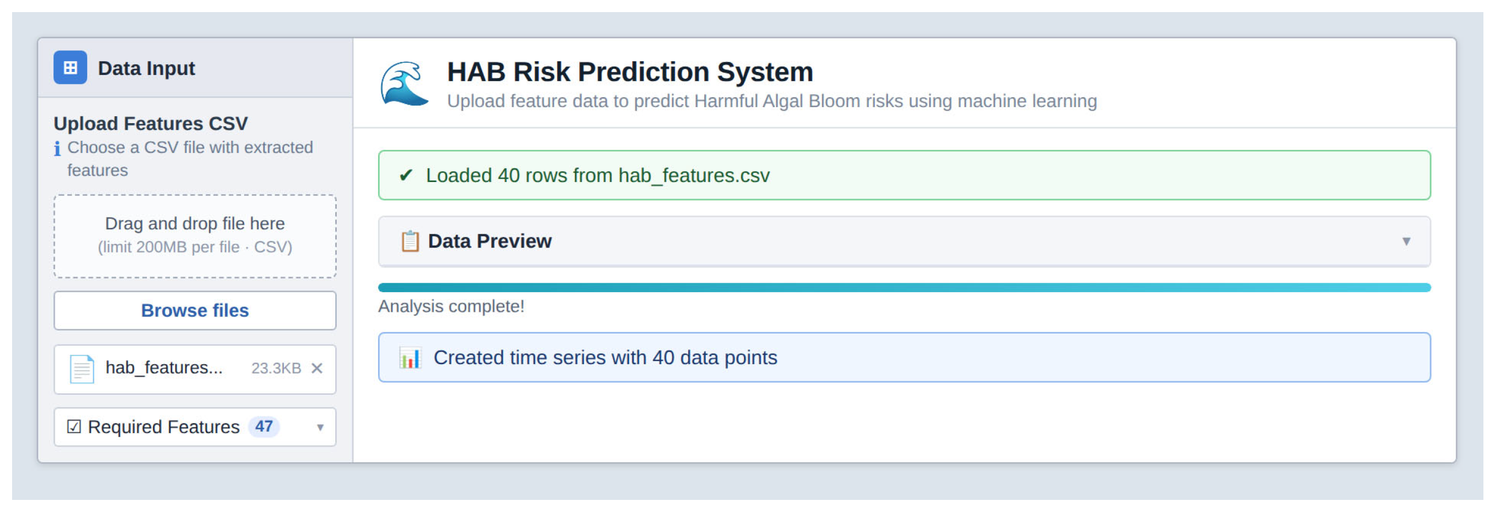Screen dimensions: 1494x512
Task: Click the bar chart icon in time series message
Action: coord(410,358)
